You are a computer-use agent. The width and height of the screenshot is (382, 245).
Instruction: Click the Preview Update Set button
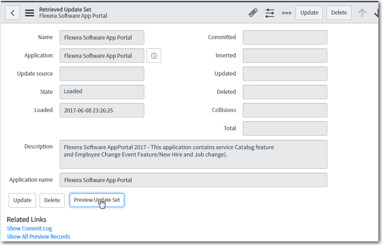click(x=97, y=200)
